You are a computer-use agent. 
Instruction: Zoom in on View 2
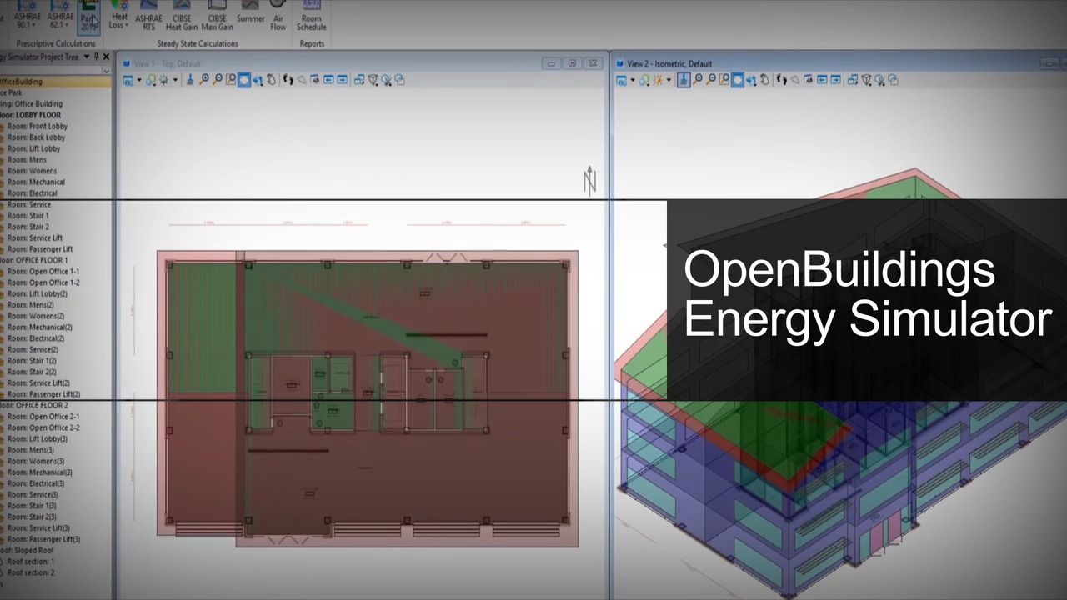[697, 80]
